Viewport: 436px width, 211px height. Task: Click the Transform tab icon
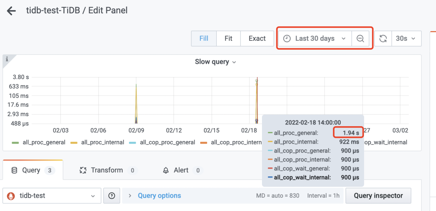83,170
